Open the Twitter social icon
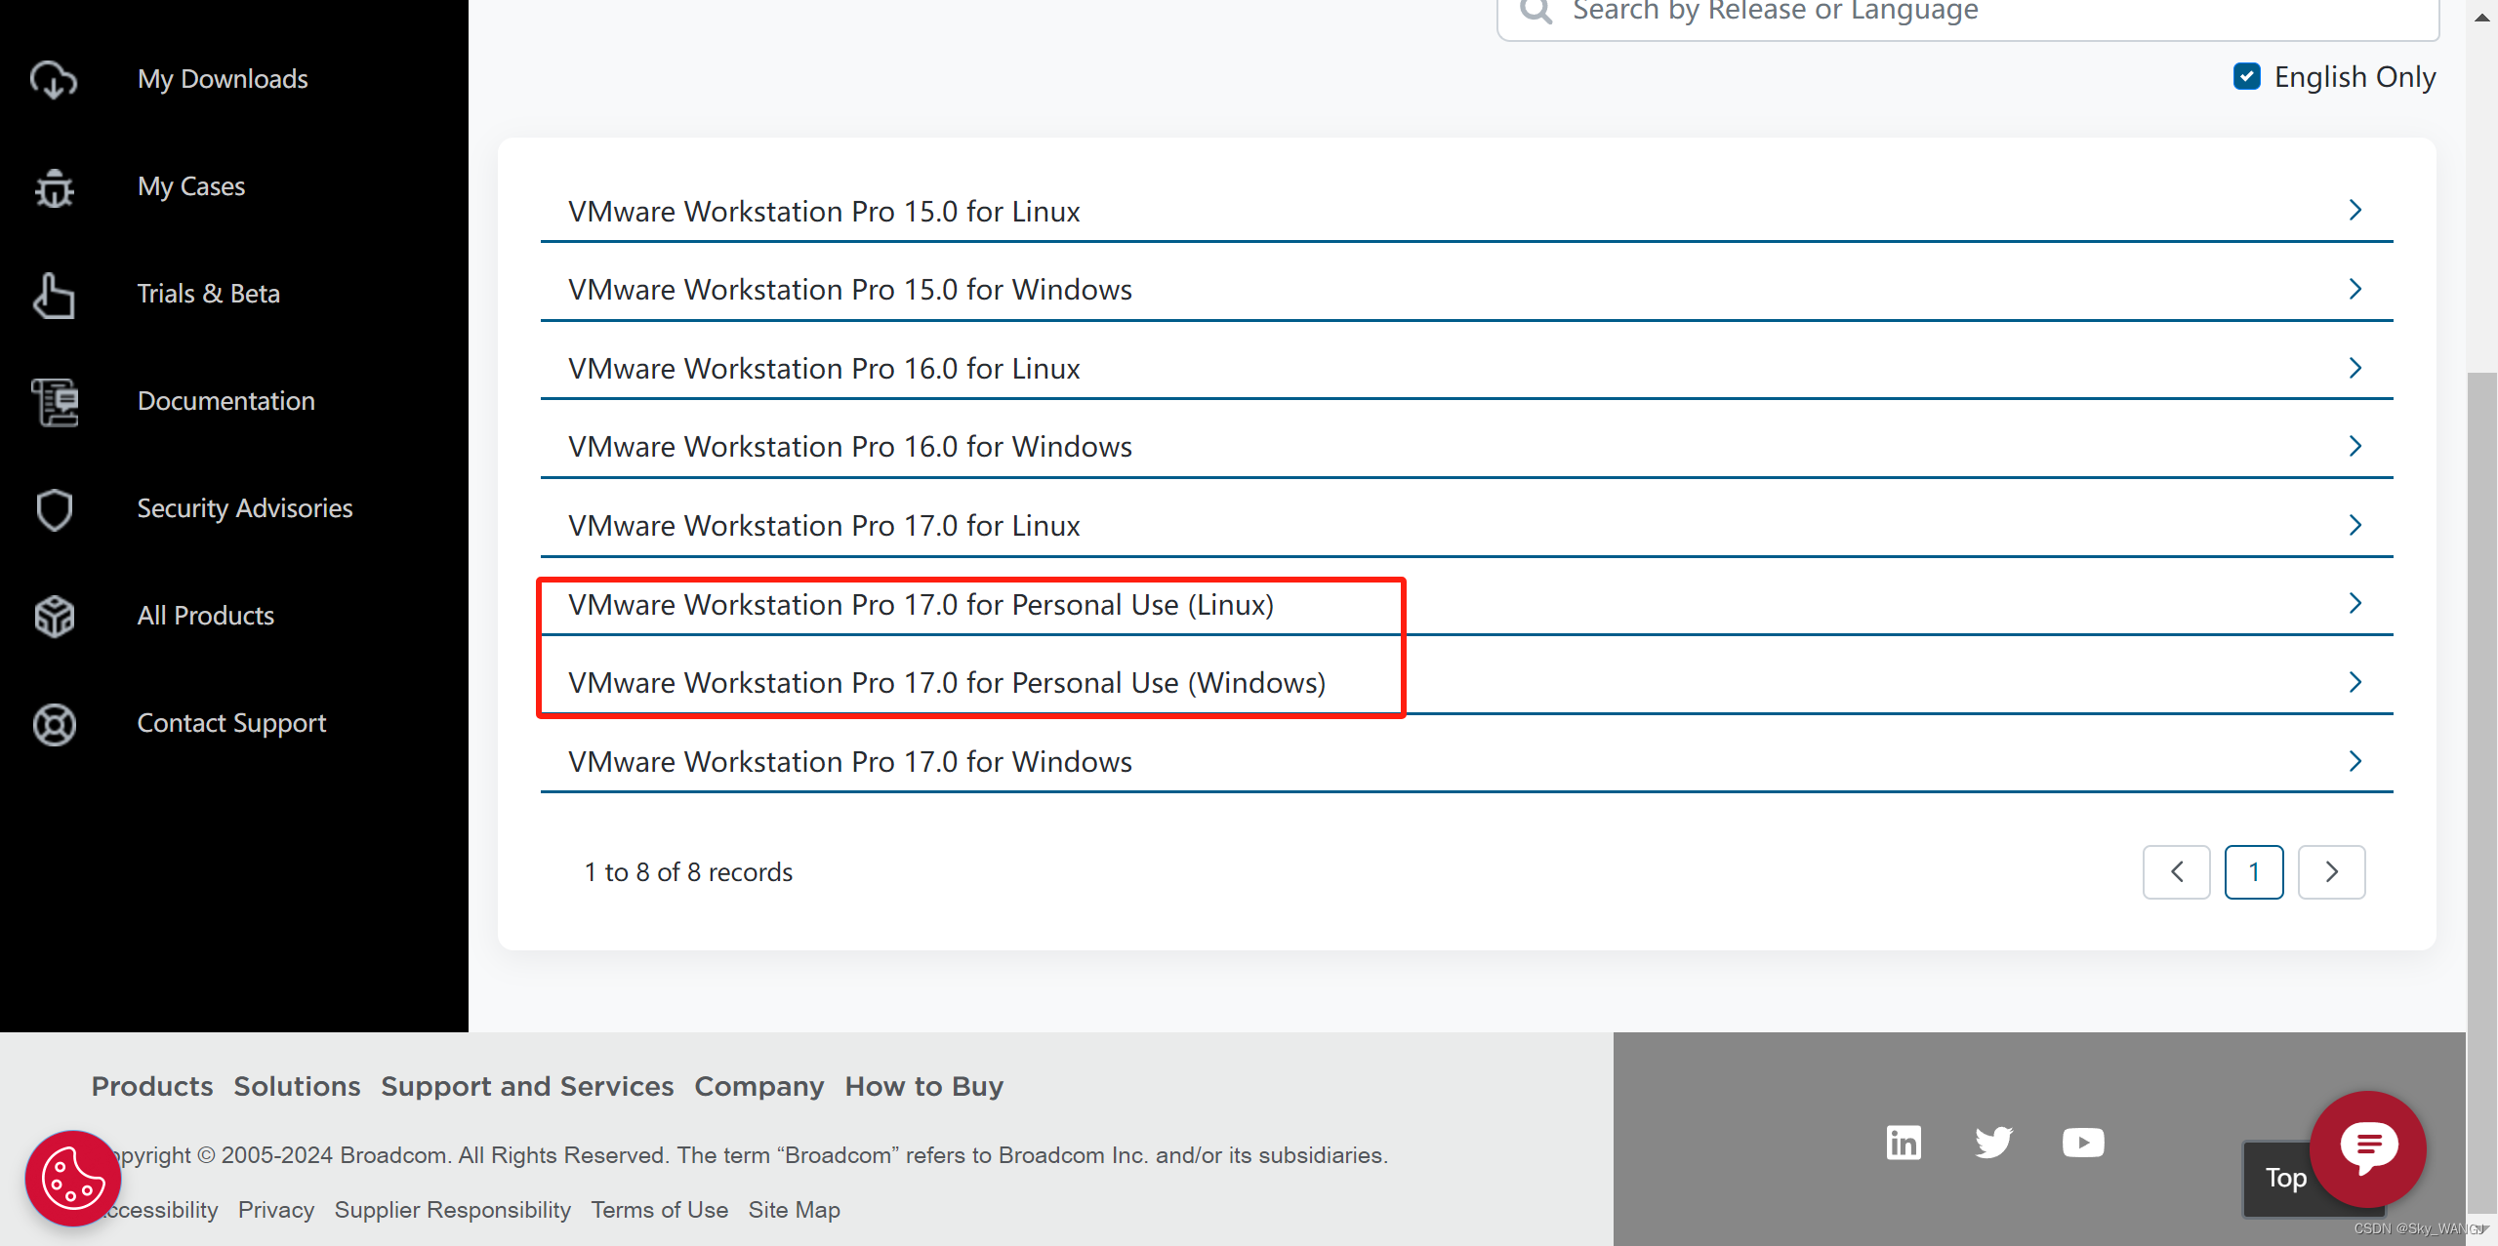This screenshot has width=2498, height=1246. (x=1993, y=1143)
